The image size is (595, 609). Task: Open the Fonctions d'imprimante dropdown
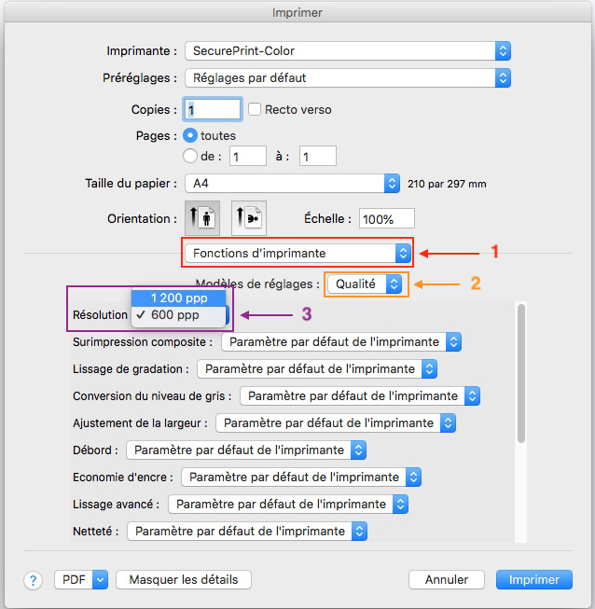coord(297,253)
